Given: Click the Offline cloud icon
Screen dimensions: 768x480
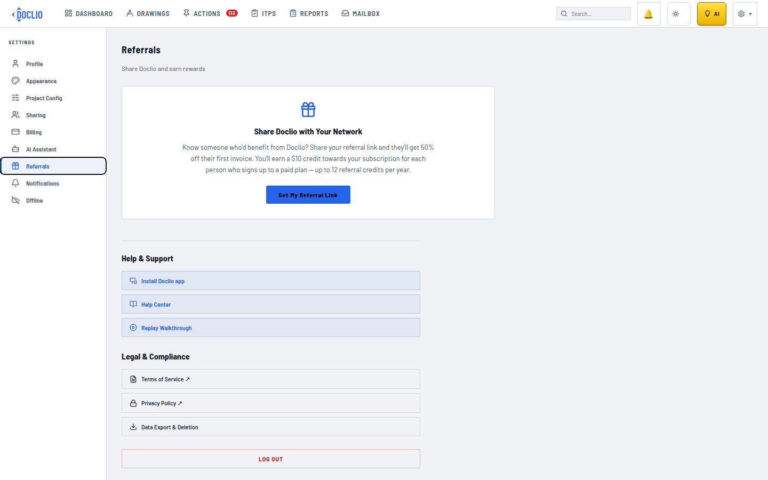Looking at the screenshot, I should point(15,200).
